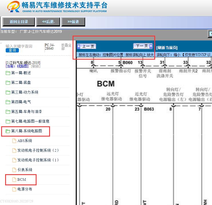212x205 pixels.
Task: Click 远光灯 继电器驱动 label
Action: 112,96
